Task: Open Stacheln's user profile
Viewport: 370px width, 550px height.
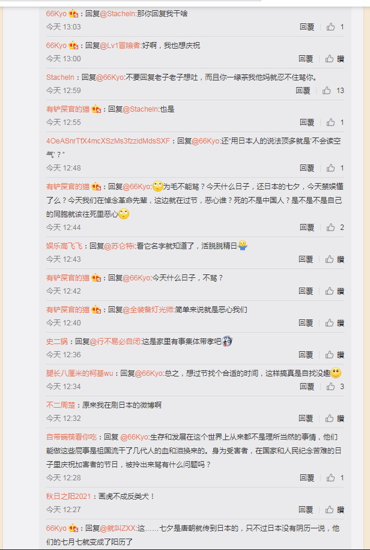Action: point(60,77)
